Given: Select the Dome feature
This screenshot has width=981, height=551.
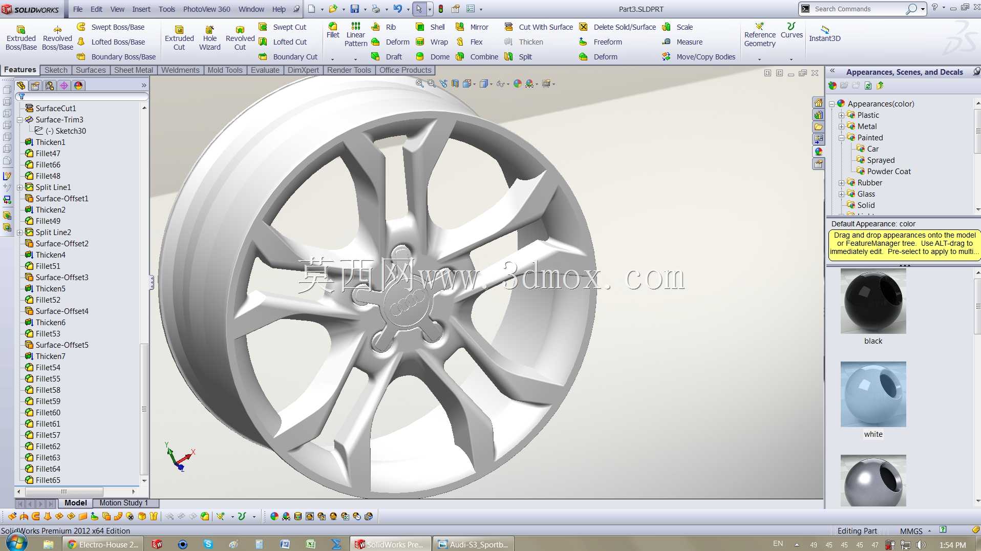Looking at the screenshot, I should pyautogui.click(x=433, y=57).
